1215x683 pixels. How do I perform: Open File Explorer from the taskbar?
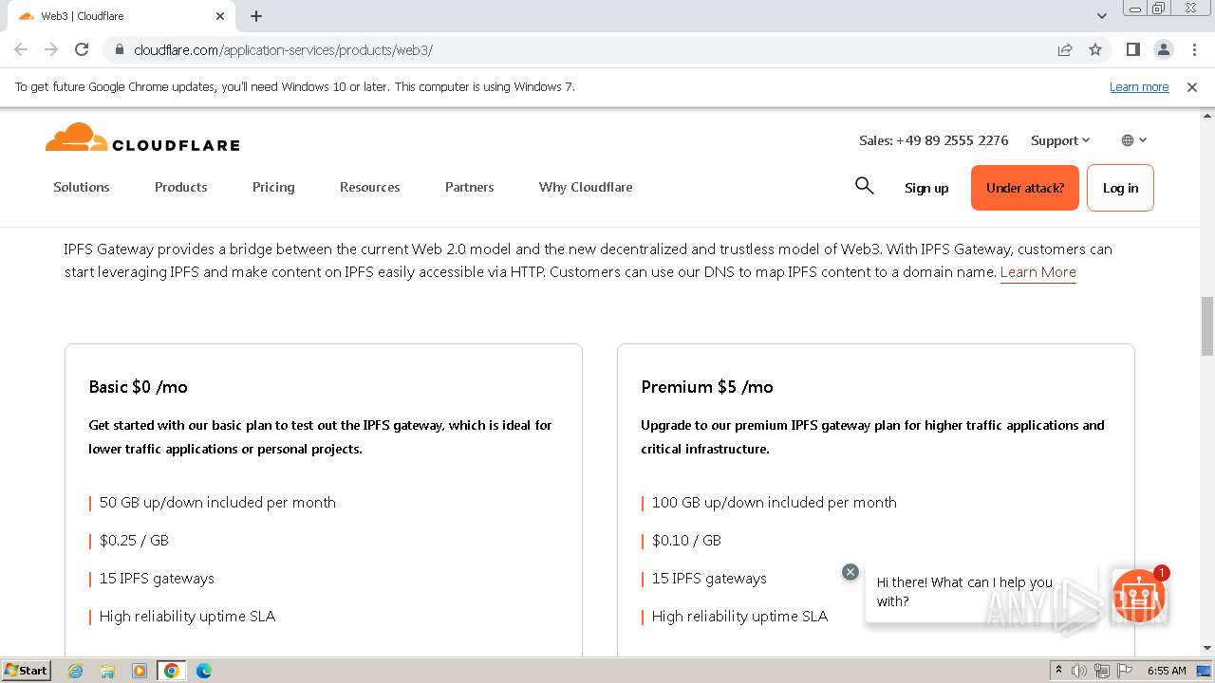107,671
